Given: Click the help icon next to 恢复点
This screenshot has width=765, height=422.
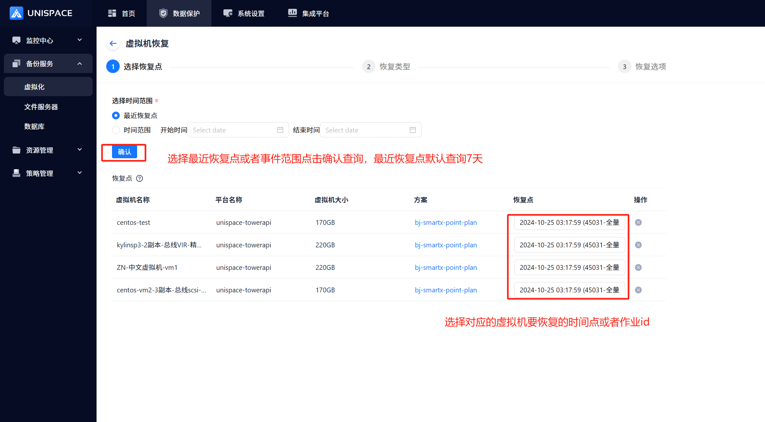Looking at the screenshot, I should [139, 178].
